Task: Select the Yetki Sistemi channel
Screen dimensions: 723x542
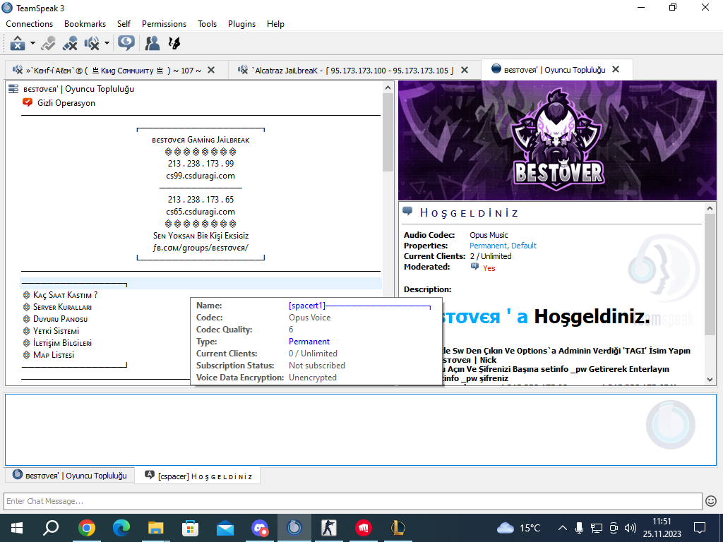Action: click(x=56, y=331)
